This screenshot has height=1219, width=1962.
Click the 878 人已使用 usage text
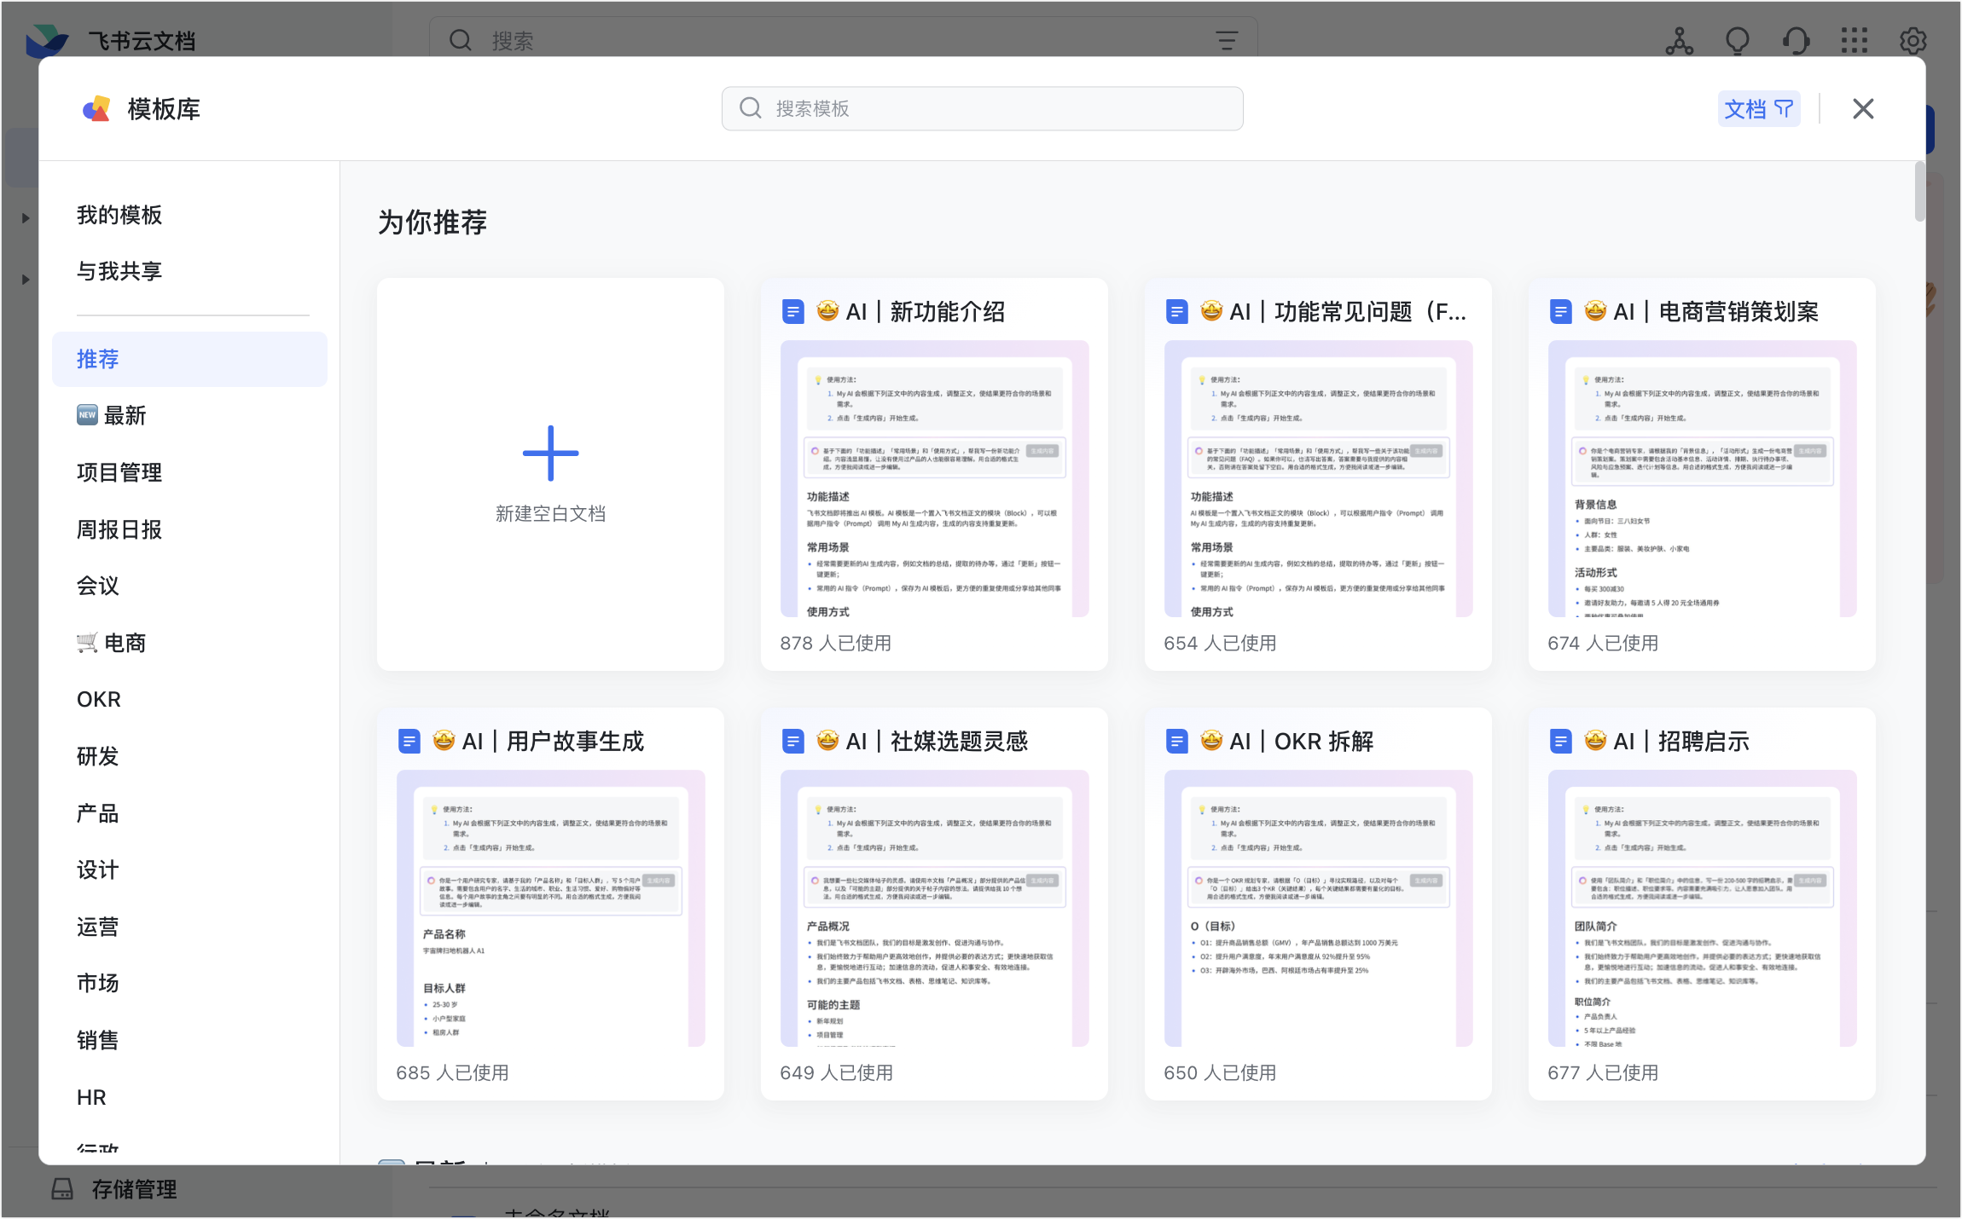tap(835, 643)
